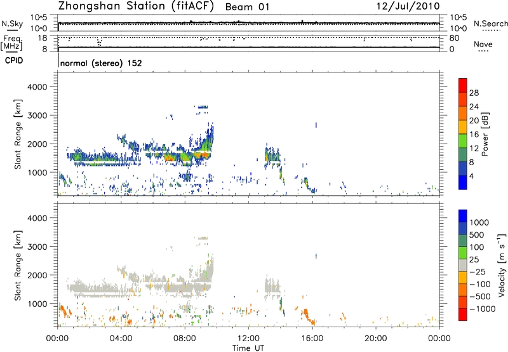Click the 00:00 label starting the time axis
508x352 pixels.
point(57,339)
